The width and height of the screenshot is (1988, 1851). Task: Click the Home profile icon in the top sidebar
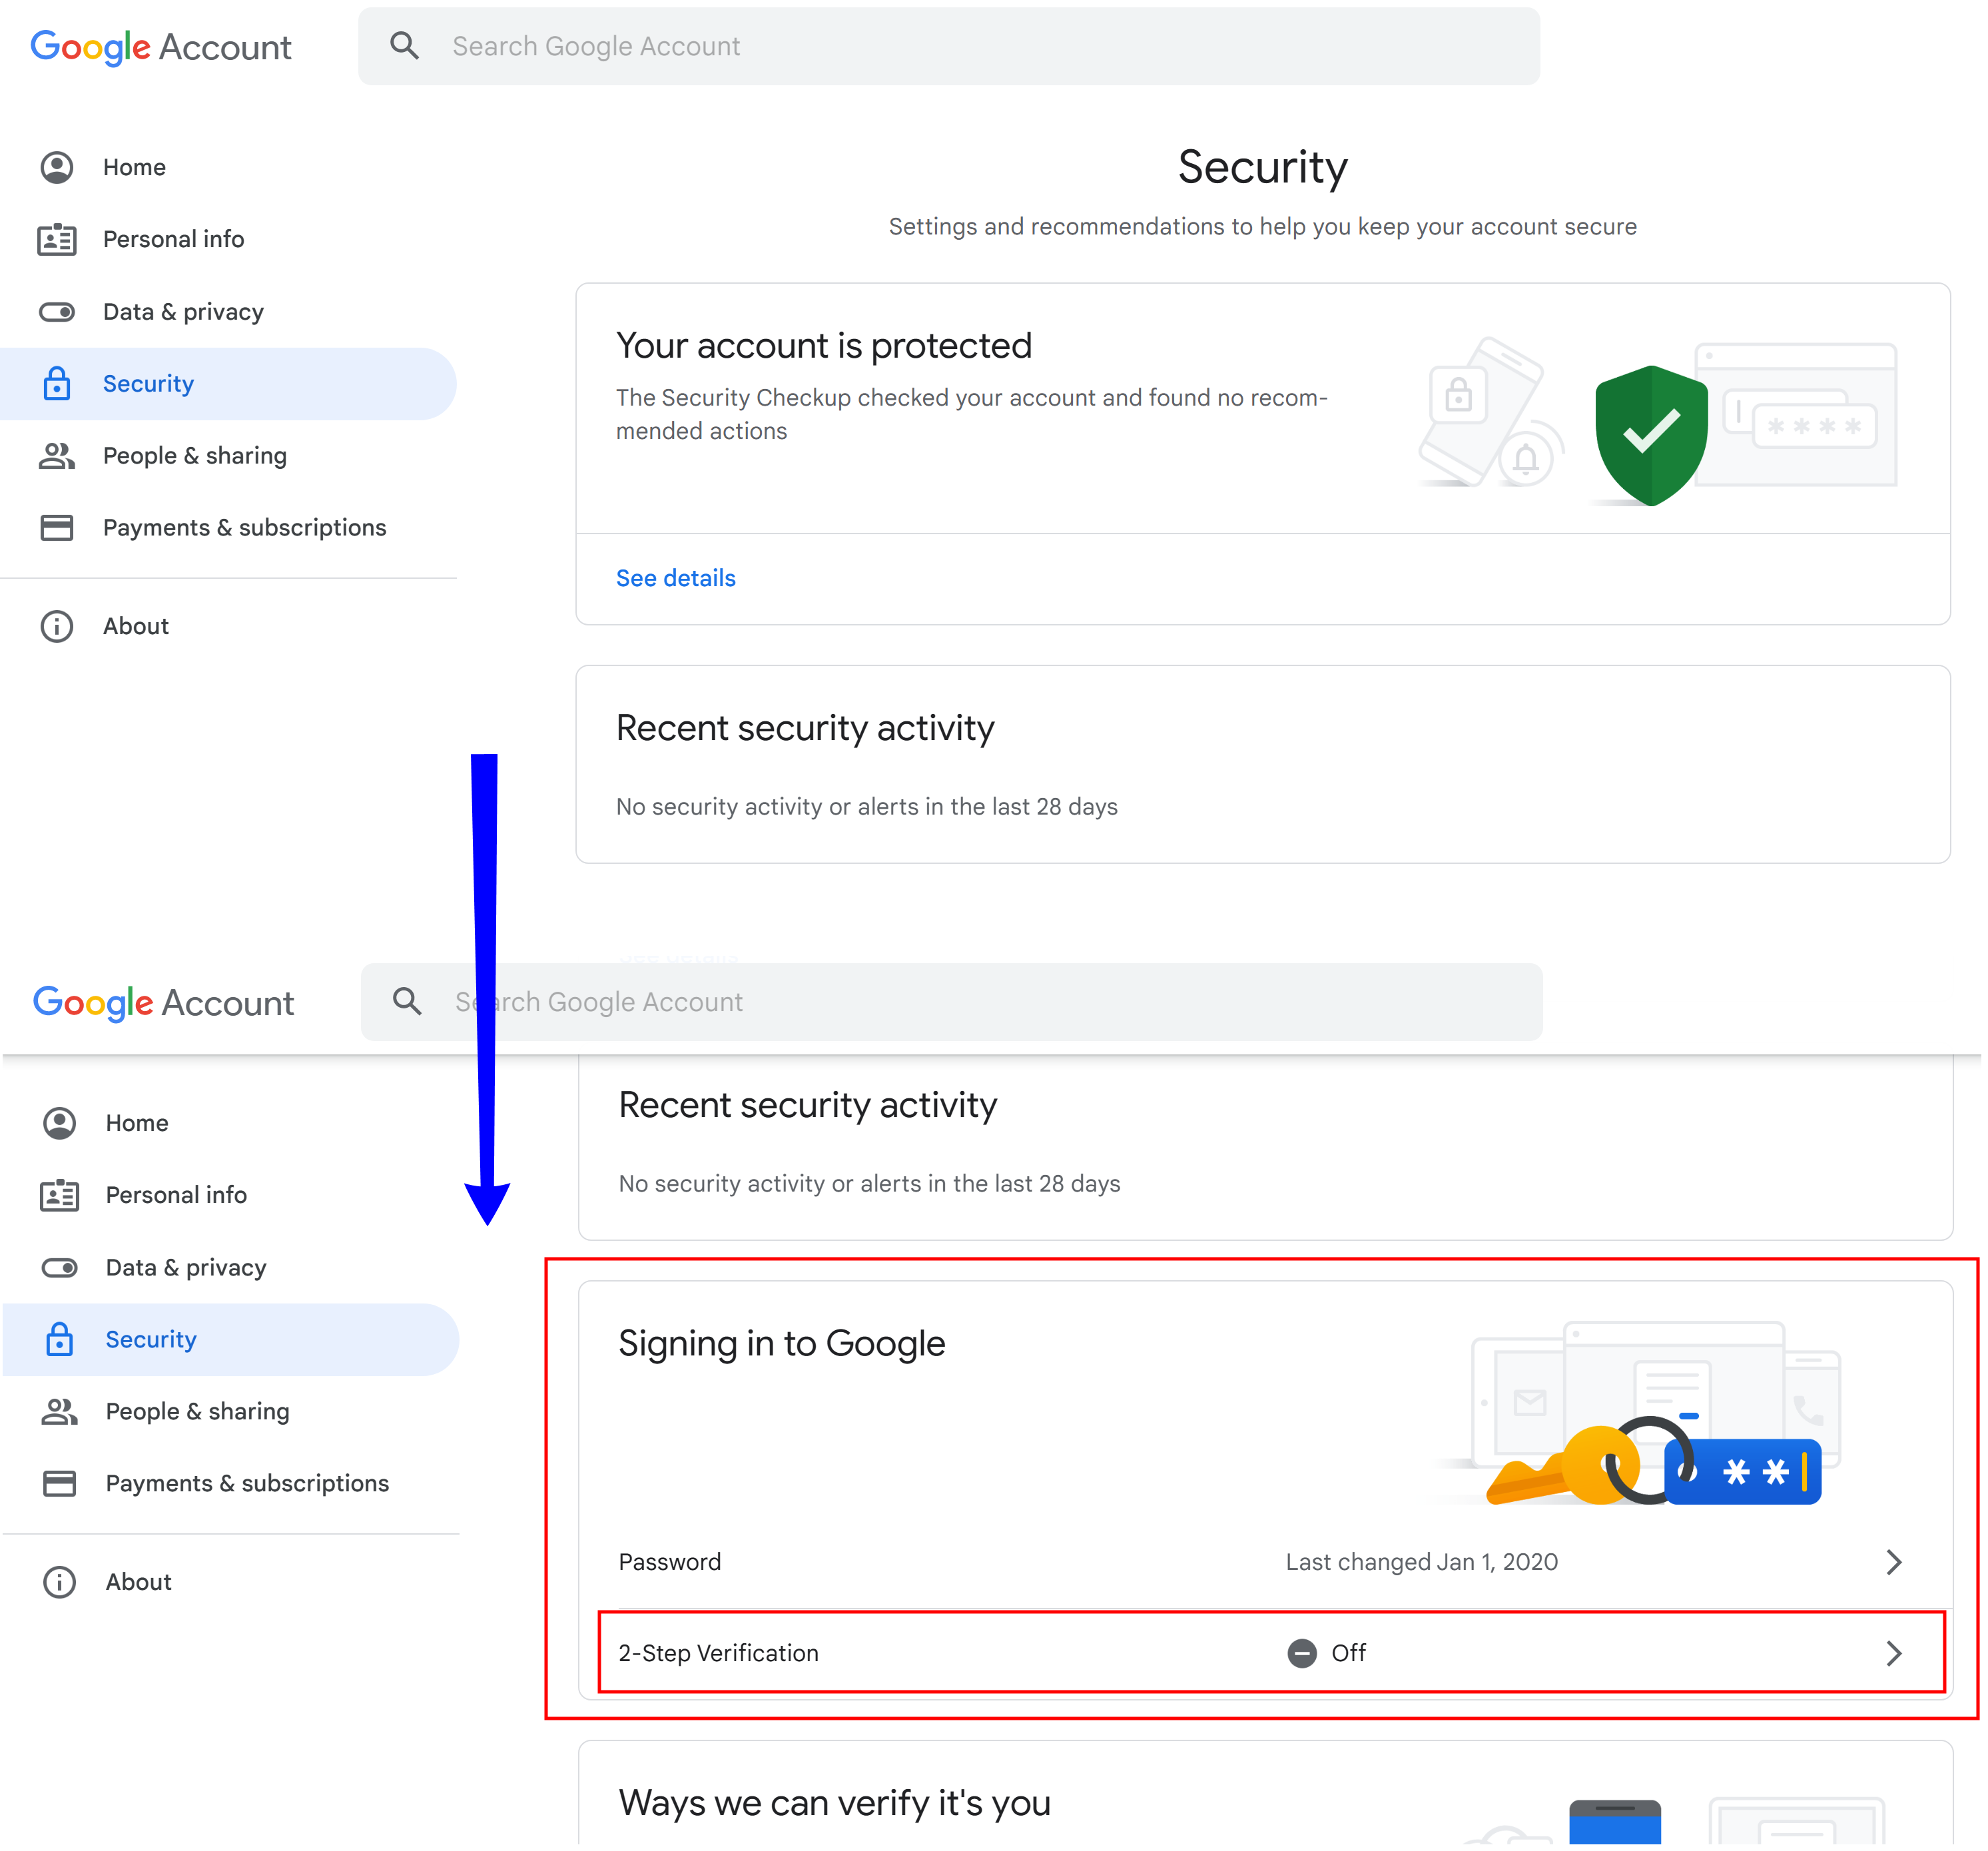[x=57, y=167]
